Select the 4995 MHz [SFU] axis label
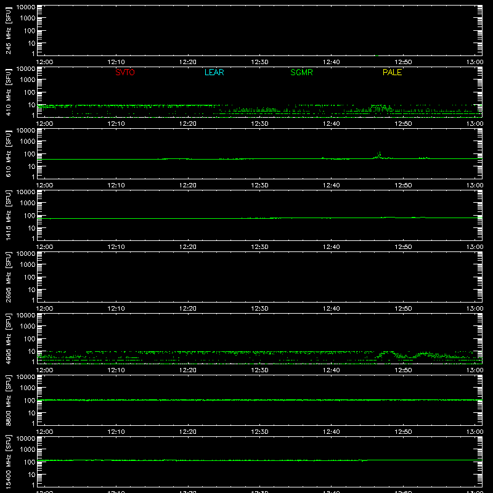The height and width of the screenshot is (493, 493). click(x=8, y=338)
